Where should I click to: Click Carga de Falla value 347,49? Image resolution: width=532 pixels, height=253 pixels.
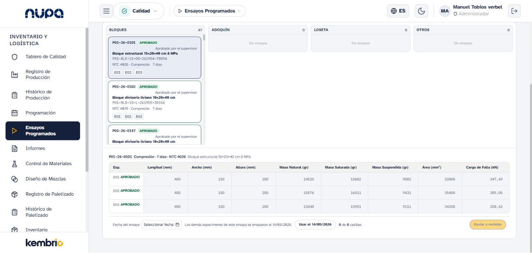click(486, 179)
